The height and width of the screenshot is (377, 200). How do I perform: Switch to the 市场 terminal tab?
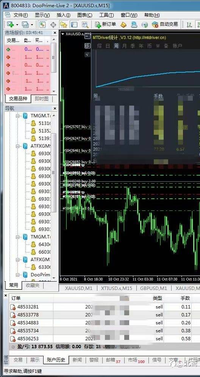pos(136,360)
